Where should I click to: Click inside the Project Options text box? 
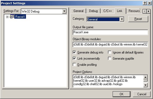[x=108, y=81]
